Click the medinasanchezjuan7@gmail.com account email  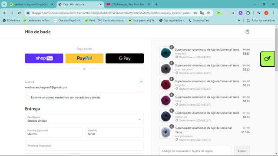coord(46,87)
